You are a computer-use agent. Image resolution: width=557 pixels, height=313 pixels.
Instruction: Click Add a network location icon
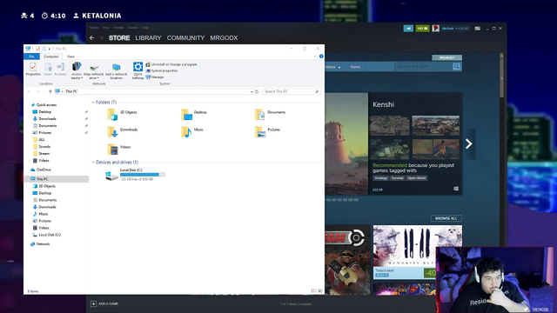tap(116, 71)
